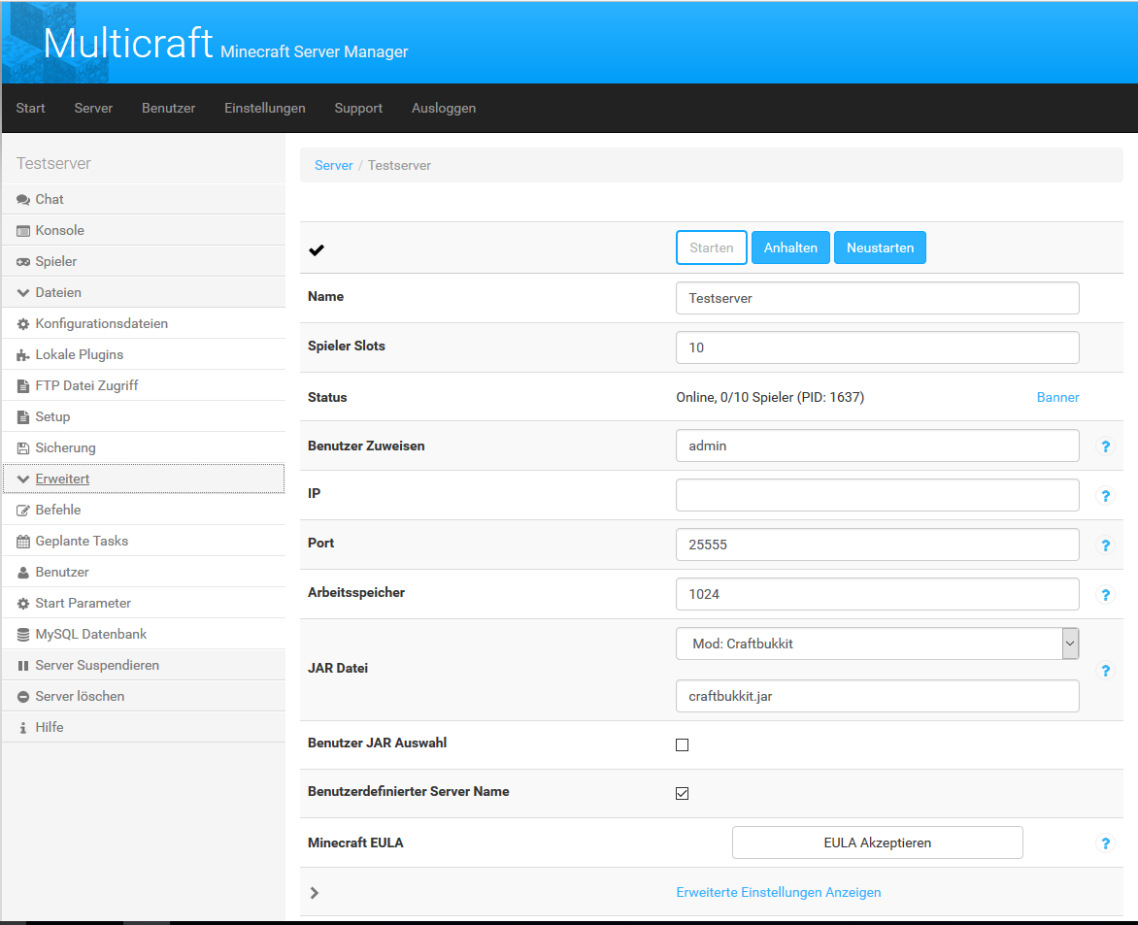1138x925 pixels.
Task: Click the Sicherung floppy disk icon
Action: pos(23,448)
